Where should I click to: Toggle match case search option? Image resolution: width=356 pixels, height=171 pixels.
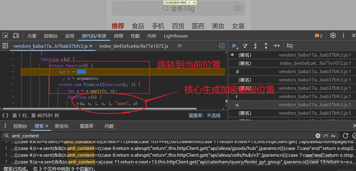tap(333, 136)
